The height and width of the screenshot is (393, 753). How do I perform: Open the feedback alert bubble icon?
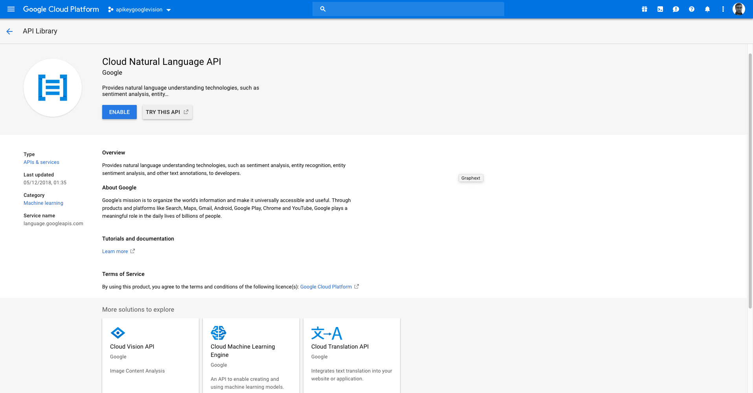point(676,9)
